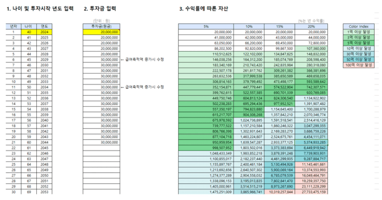Select the 30억 이상 달성 legend cell
382x200 pixels.
[358, 54]
